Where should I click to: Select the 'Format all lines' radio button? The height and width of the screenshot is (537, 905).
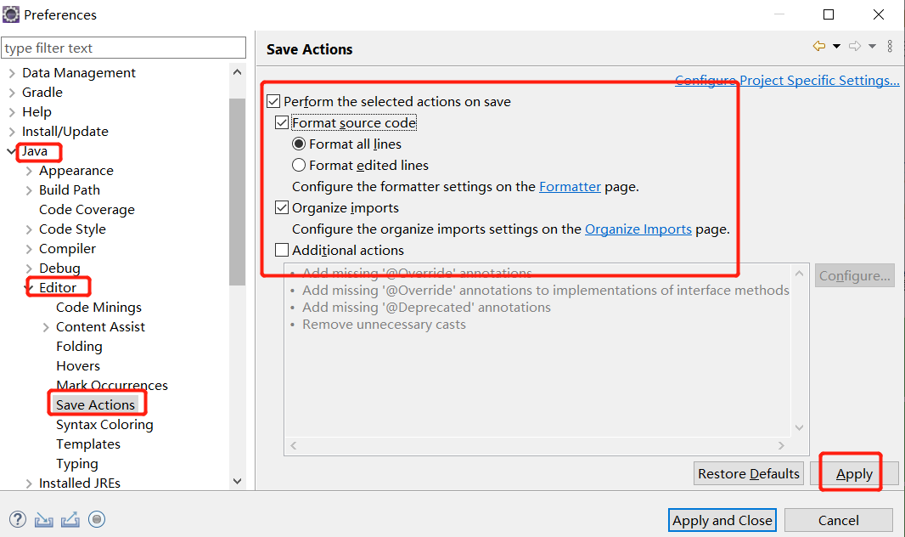pyautogui.click(x=298, y=144)
